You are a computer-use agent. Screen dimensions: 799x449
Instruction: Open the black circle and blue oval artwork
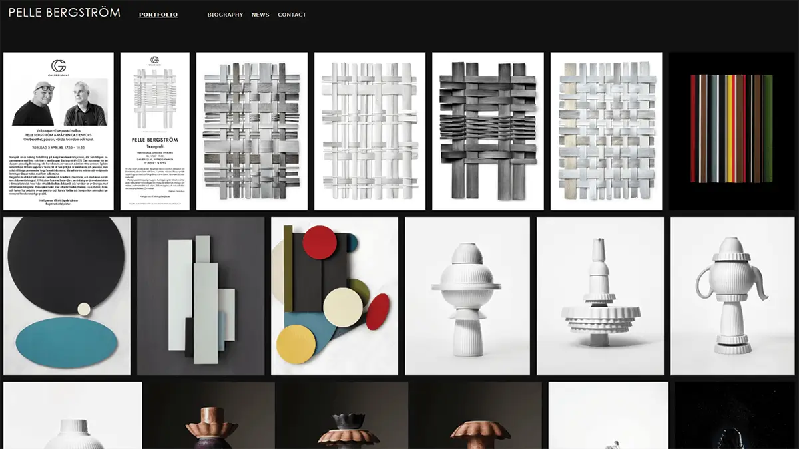pyautogui.click(x=67, y=296)
